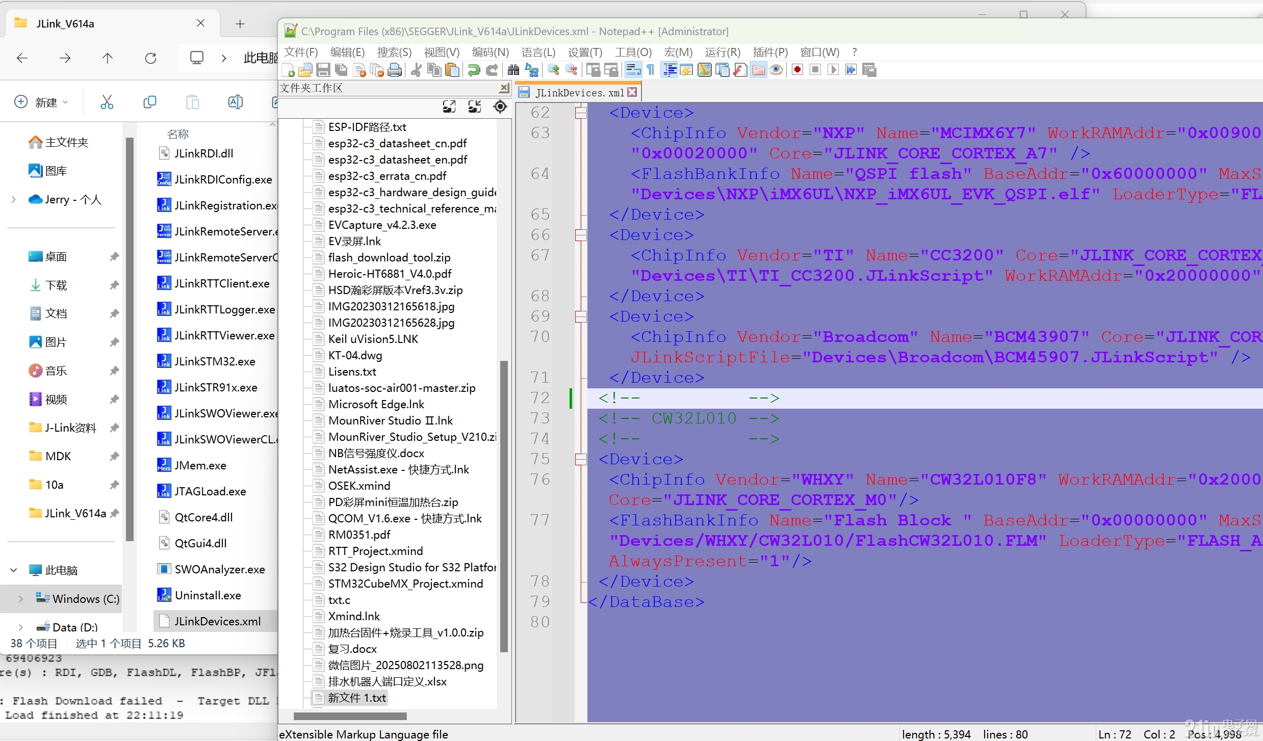
Task: Cut selection with the scissors toolbar icon
Action: point(416,70)
